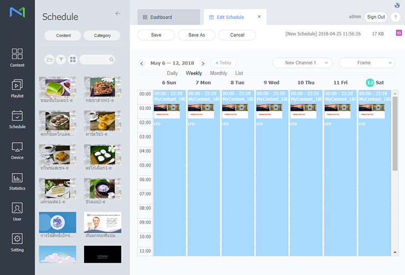405x275 pixels.
Task: Click the scrollbar down arrow
Action: [395, 252]
